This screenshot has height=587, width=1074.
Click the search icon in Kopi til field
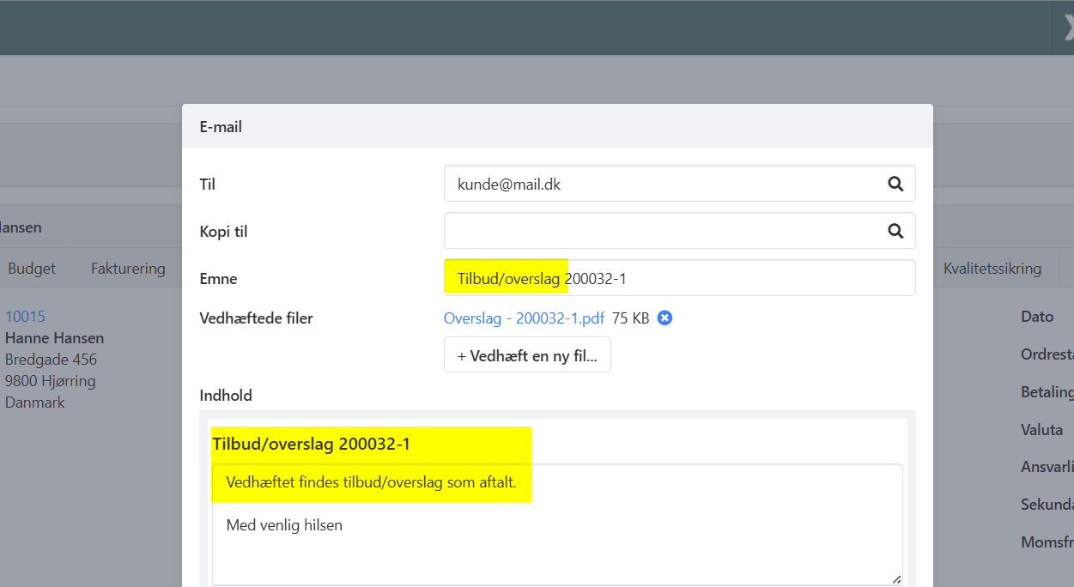click(x=895, y=231)
